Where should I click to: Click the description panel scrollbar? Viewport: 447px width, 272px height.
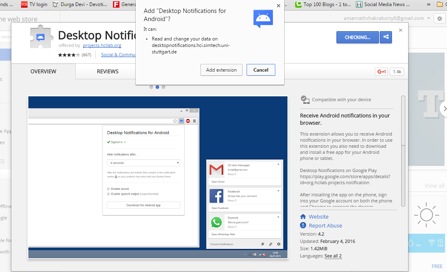click(403, 151)
